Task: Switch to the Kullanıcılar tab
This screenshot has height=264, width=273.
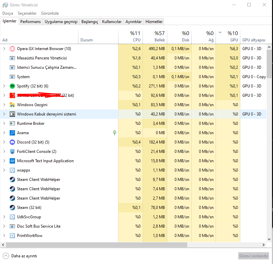Action: coord(112,22)
